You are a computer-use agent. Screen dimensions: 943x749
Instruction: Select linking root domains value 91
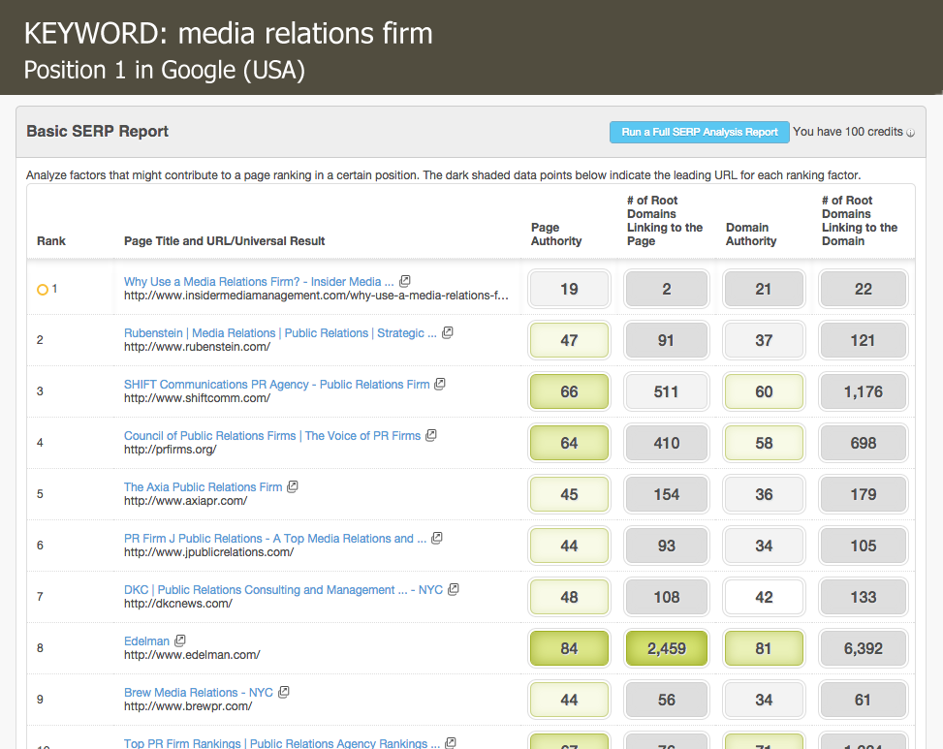(667, 340)
